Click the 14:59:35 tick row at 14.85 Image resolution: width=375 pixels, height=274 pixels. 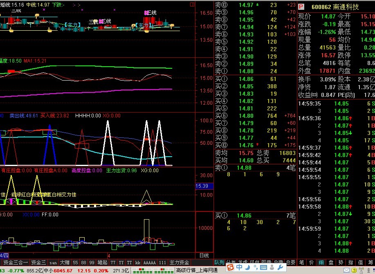336,103
